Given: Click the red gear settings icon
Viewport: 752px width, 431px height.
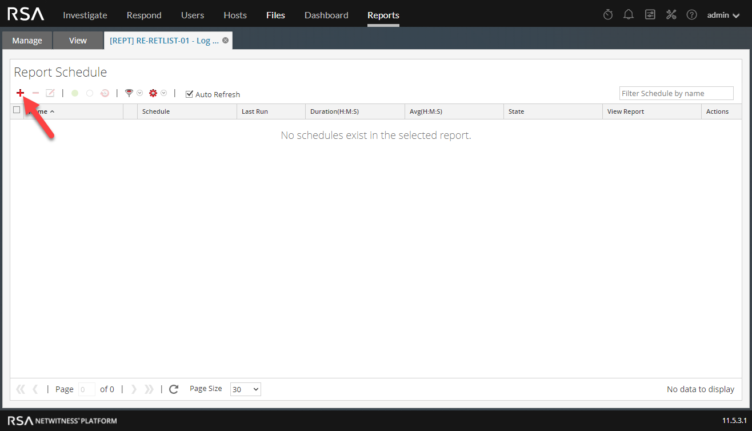Looking at the screenshot, I should click(153, 93).
